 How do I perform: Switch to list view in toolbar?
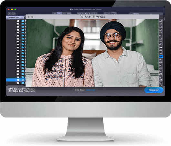[59, 14]
